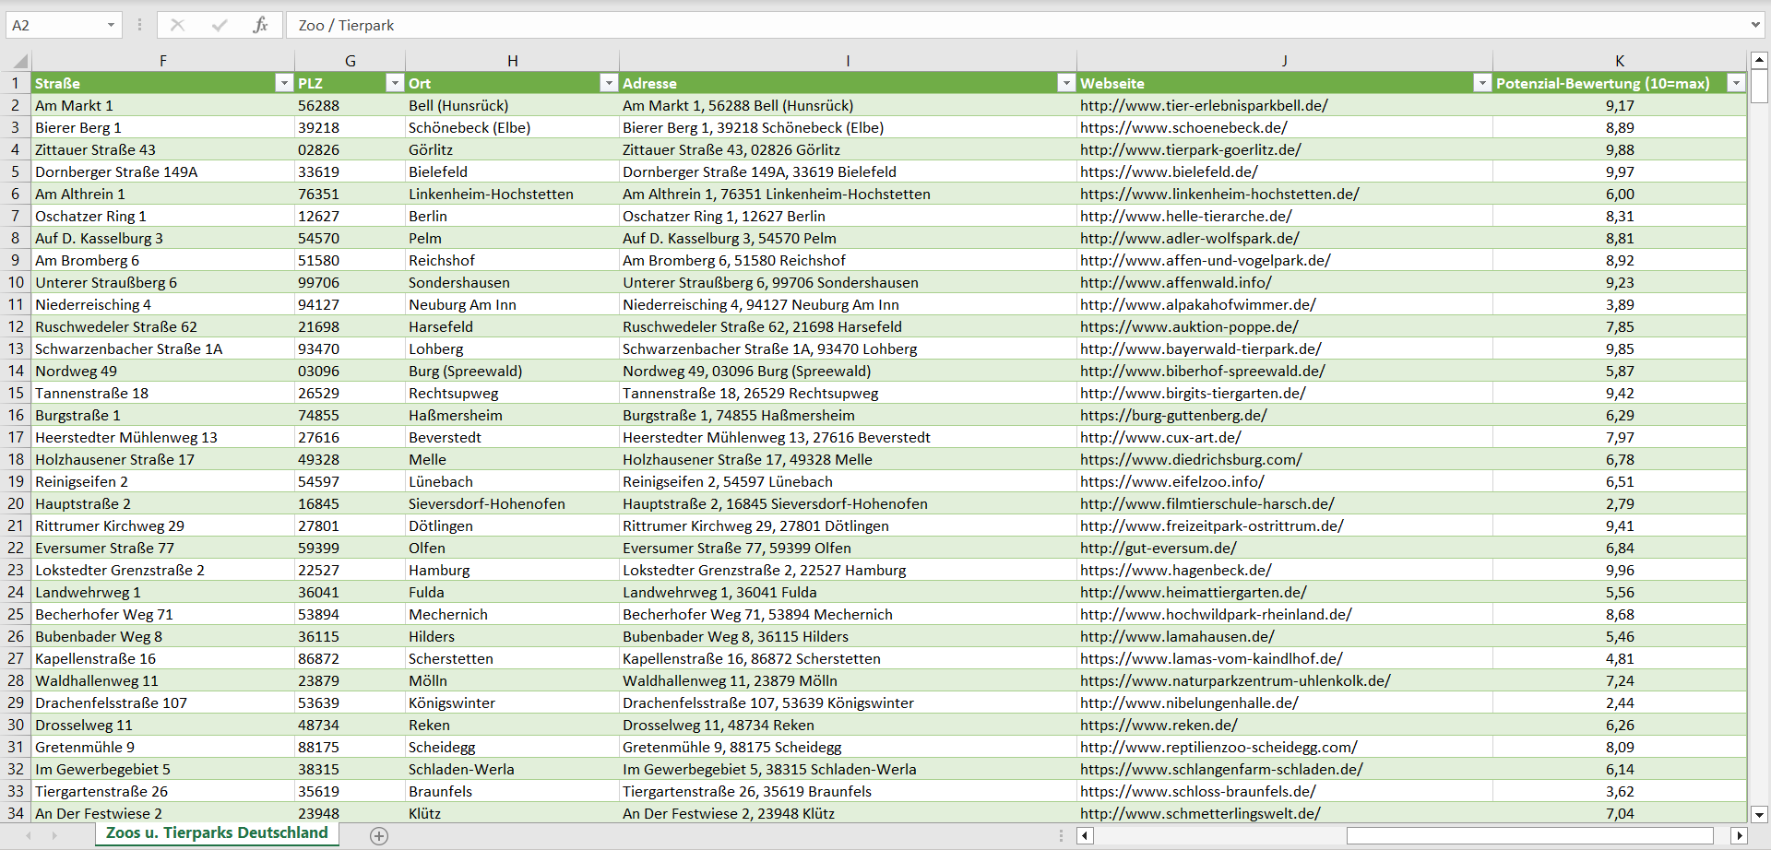Open the Potenzial-Bewertung filter dropdown

tap(1736, 83)
